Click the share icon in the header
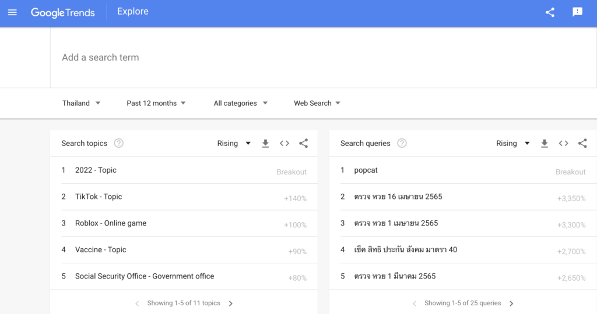Screen dimensions: 597x314 [x=550, y=12]
